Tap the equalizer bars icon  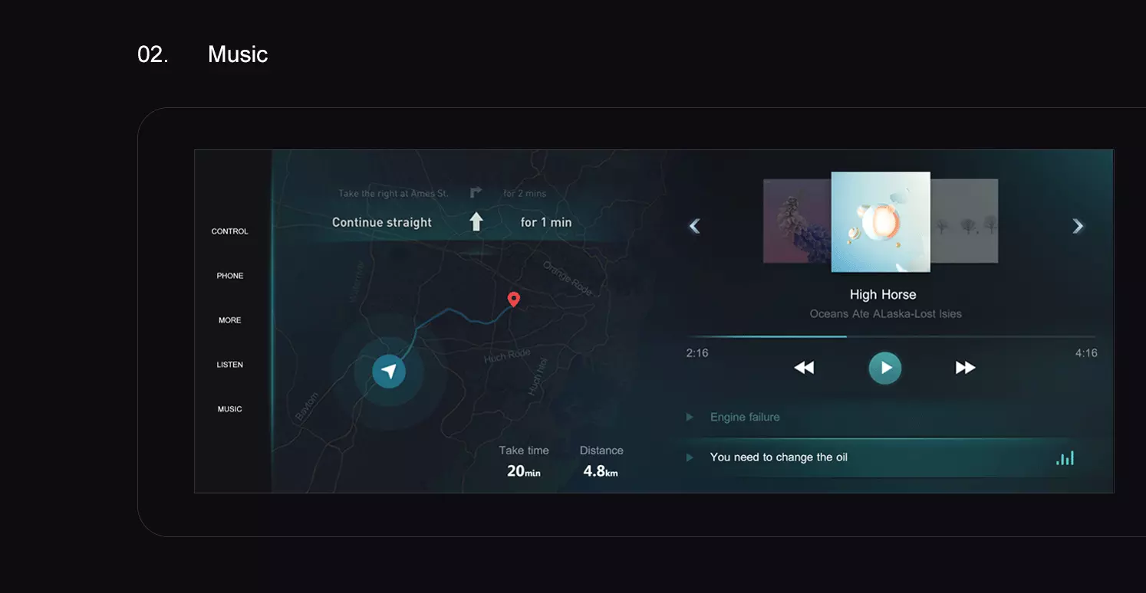1065,457
